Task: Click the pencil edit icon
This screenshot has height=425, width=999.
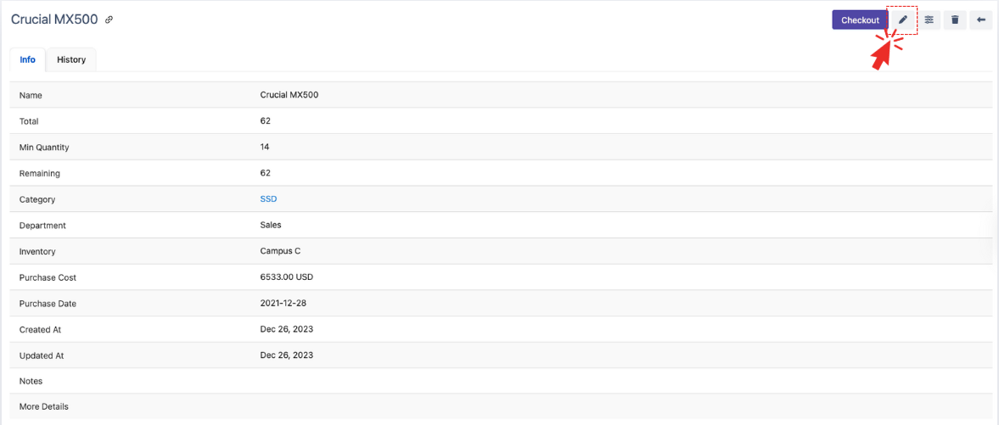Action: click(903, 20)
